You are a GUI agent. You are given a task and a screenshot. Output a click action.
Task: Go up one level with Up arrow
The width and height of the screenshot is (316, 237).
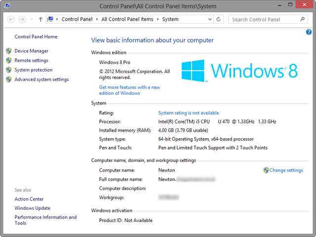point(40,19)
